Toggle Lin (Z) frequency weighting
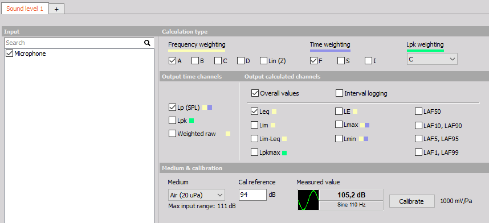Image resolution: width=489 pixels, height=223 pixels. (x=263, y=61)
